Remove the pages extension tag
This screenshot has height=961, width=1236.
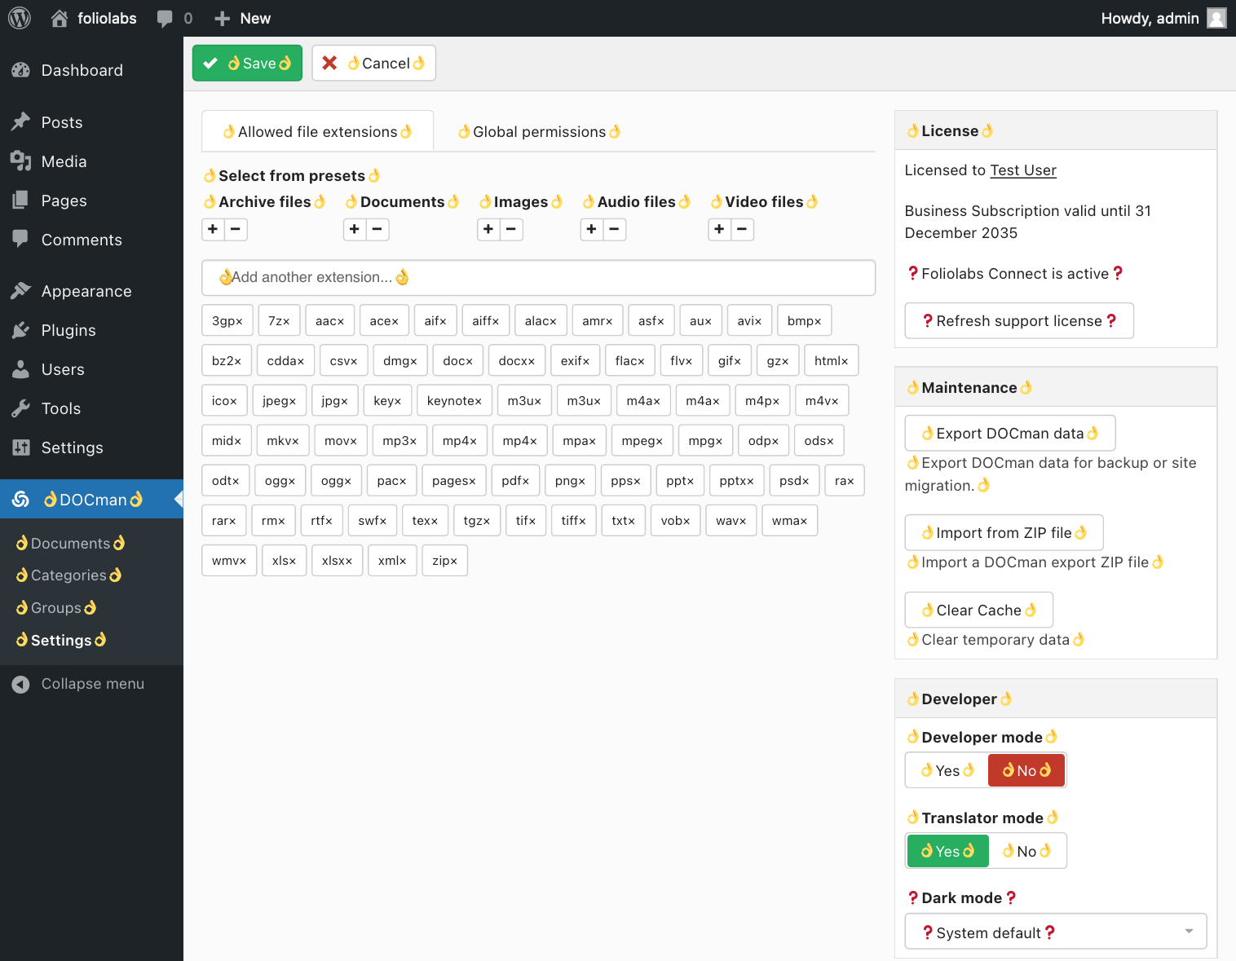pos(472,481)
